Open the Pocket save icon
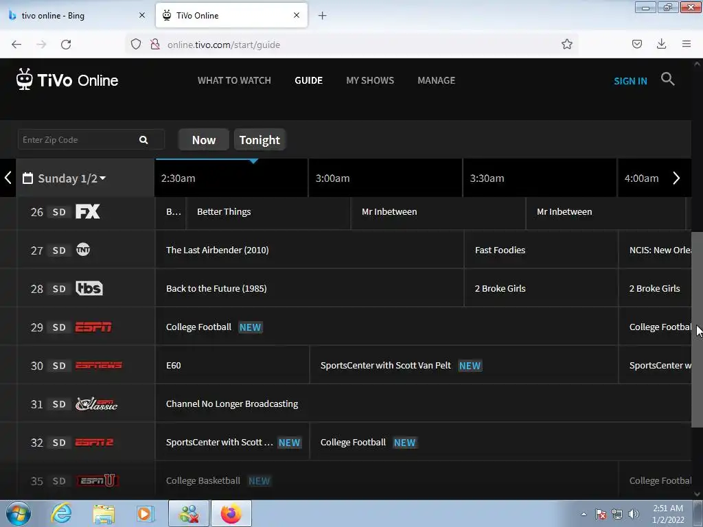This screenshot has height=527, width=703. 636,44
